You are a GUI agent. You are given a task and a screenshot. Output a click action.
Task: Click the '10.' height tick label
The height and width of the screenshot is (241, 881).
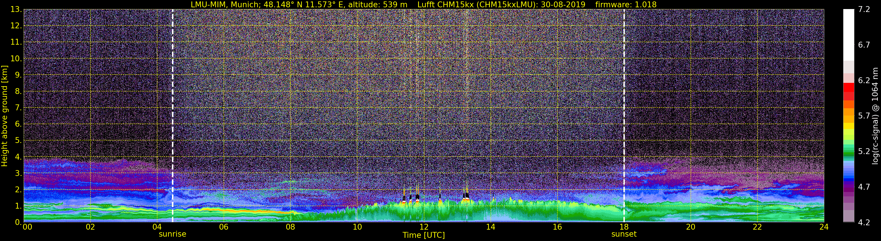coord(16,58)
